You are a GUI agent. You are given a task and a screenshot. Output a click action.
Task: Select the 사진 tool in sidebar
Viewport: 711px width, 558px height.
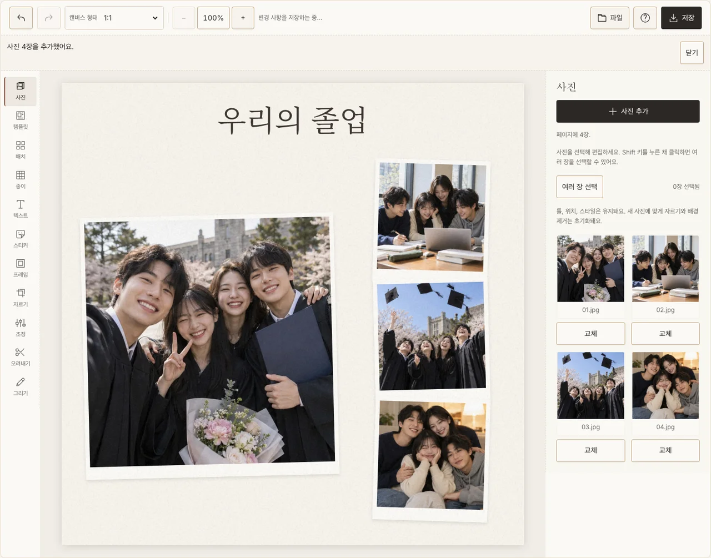click(x=21, y=91)
